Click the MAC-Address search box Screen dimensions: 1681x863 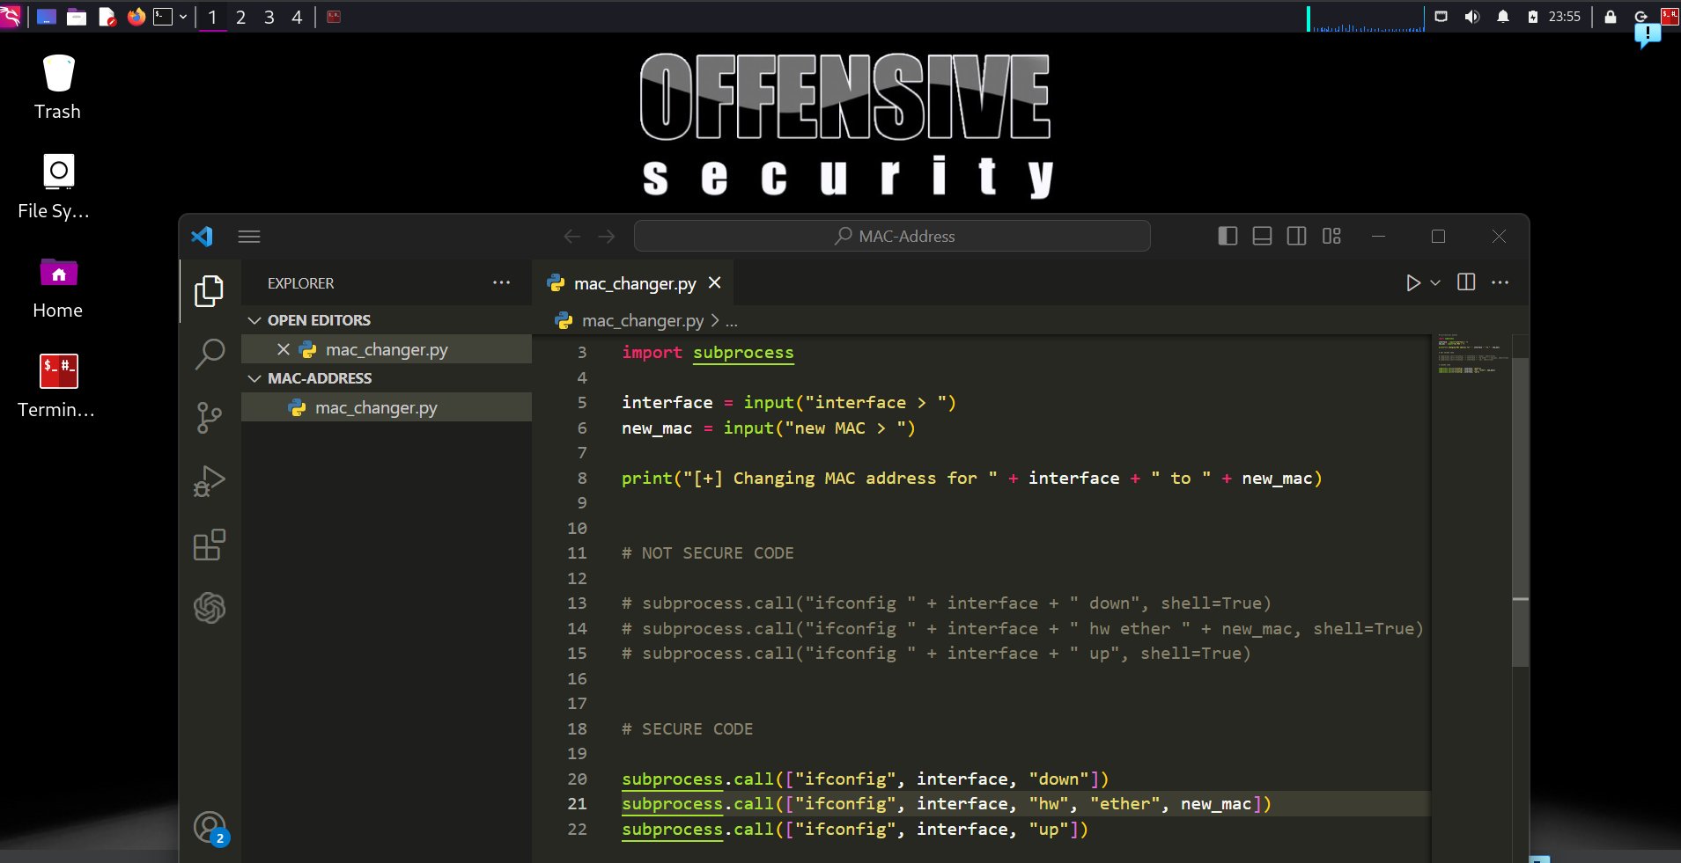pyautogui.click(x=891, y=236)
